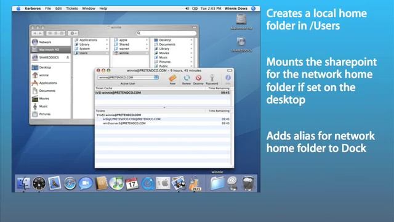394x222 pixels.
Task: Collapse the winnie@PRETENDCO.COM tickets disclosure triangle
Action: pyautogui.click(x=97, y=115)
